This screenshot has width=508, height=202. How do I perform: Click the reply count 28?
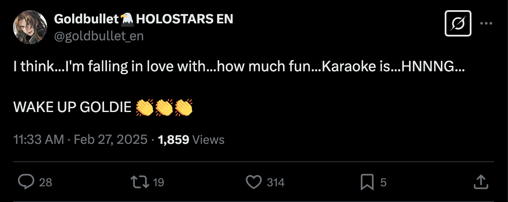point(45,183)
